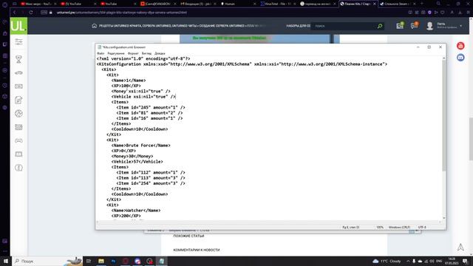473x266 pixels.
Task: Open the blue Discord button on page right
Action: [x=460, y=58]
